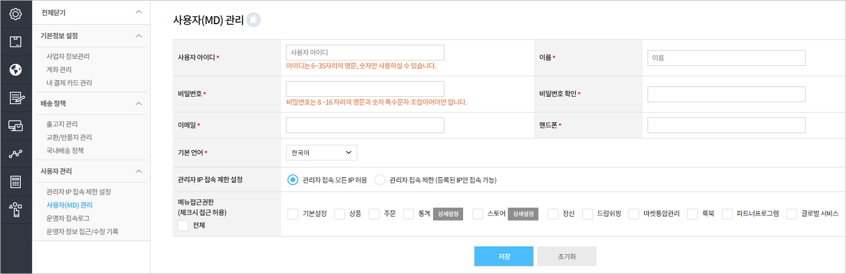Open 운영자 접속로그 menu item
The image size is (846, 274).
(x=68, y=218)
